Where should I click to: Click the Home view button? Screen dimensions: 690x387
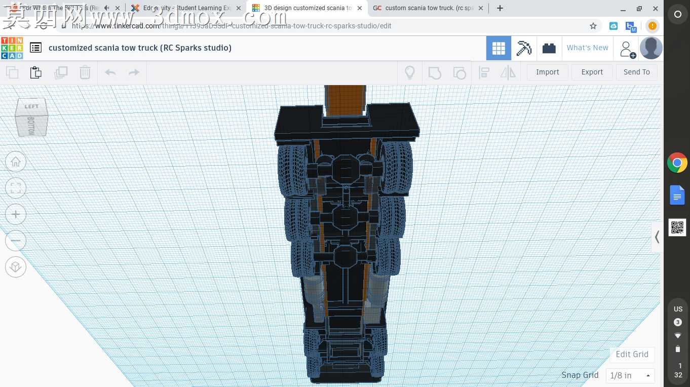pos(16,162)
